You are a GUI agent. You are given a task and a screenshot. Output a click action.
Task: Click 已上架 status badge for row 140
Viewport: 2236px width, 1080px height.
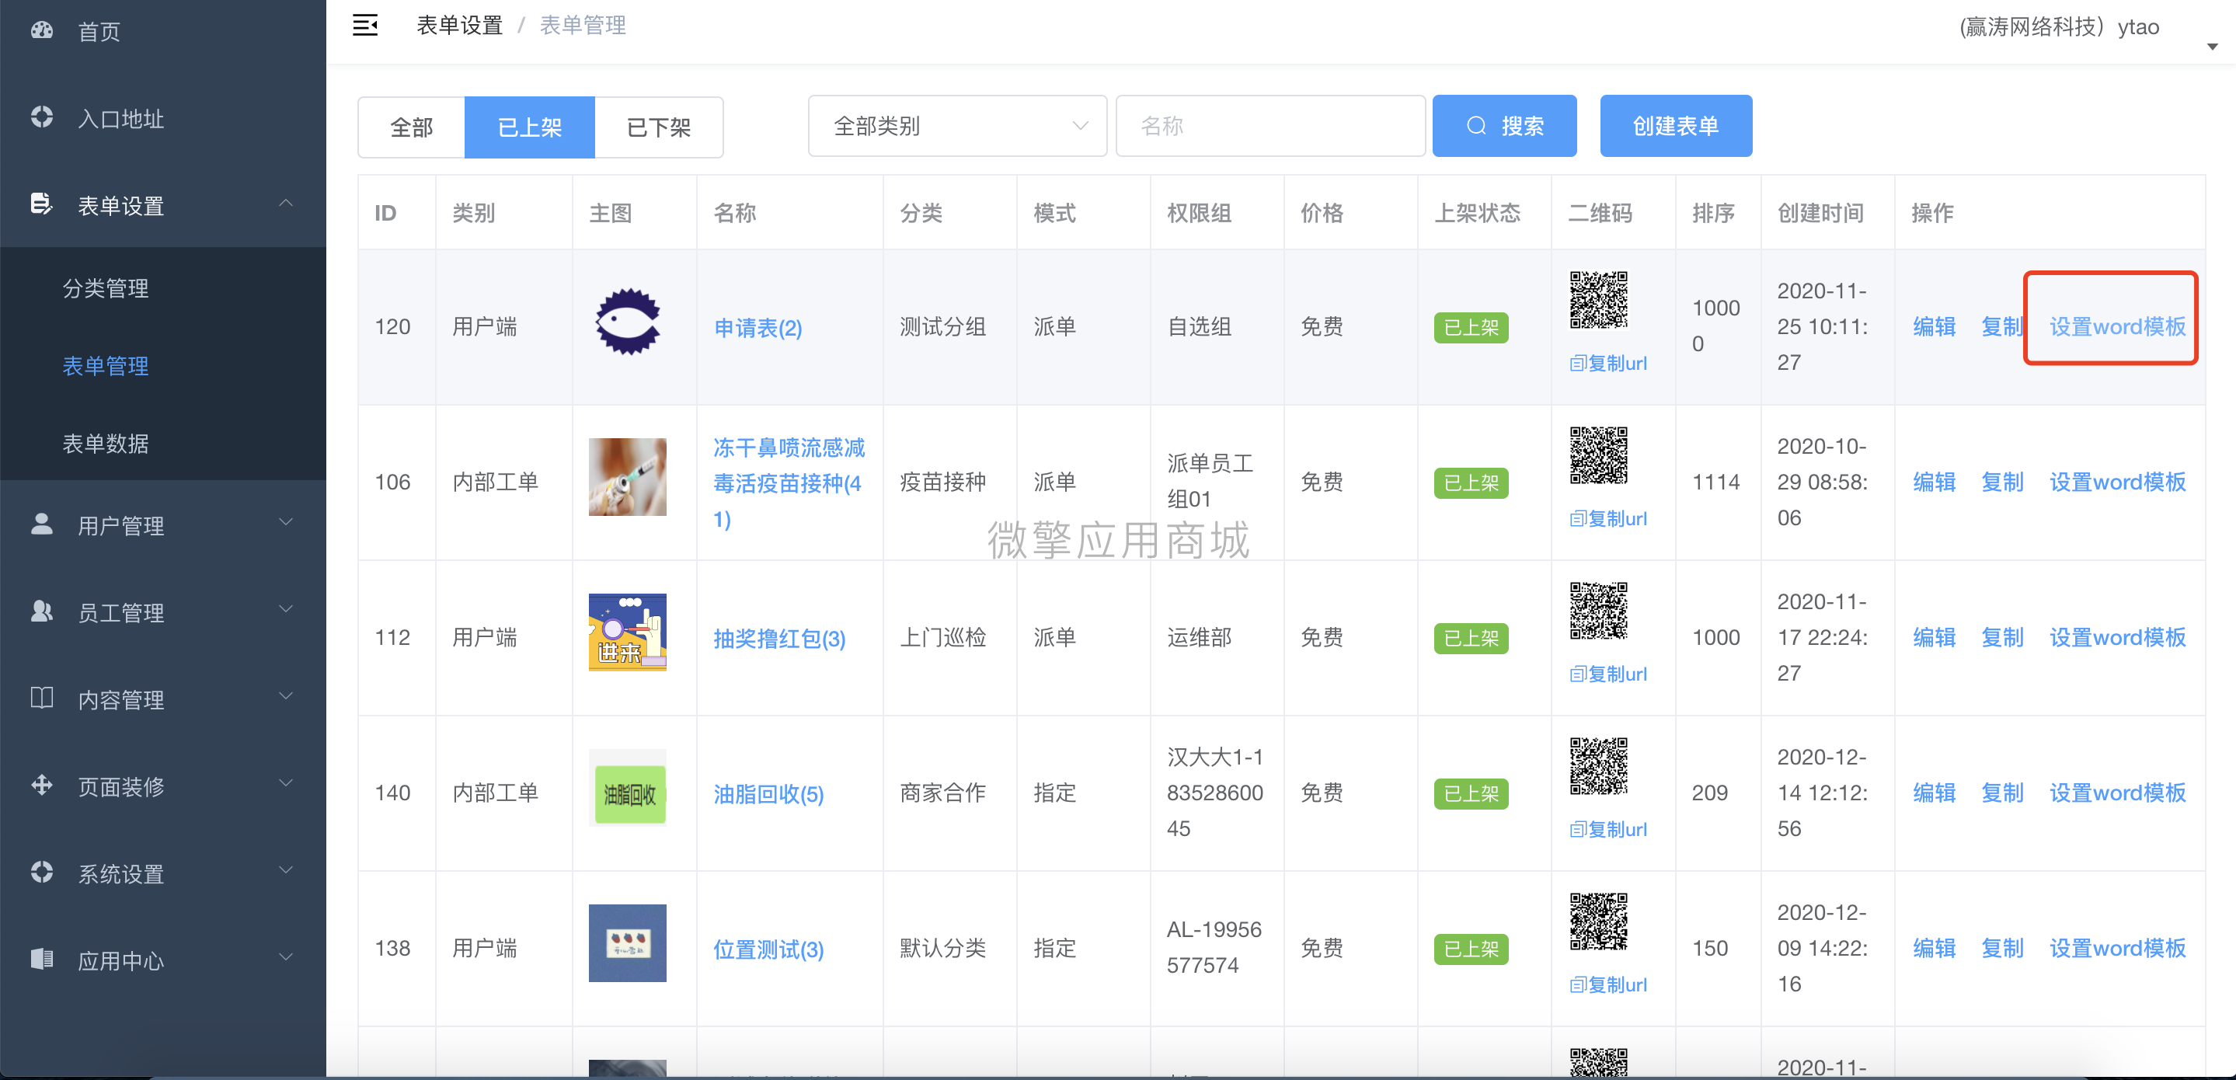click(1471, 793)
